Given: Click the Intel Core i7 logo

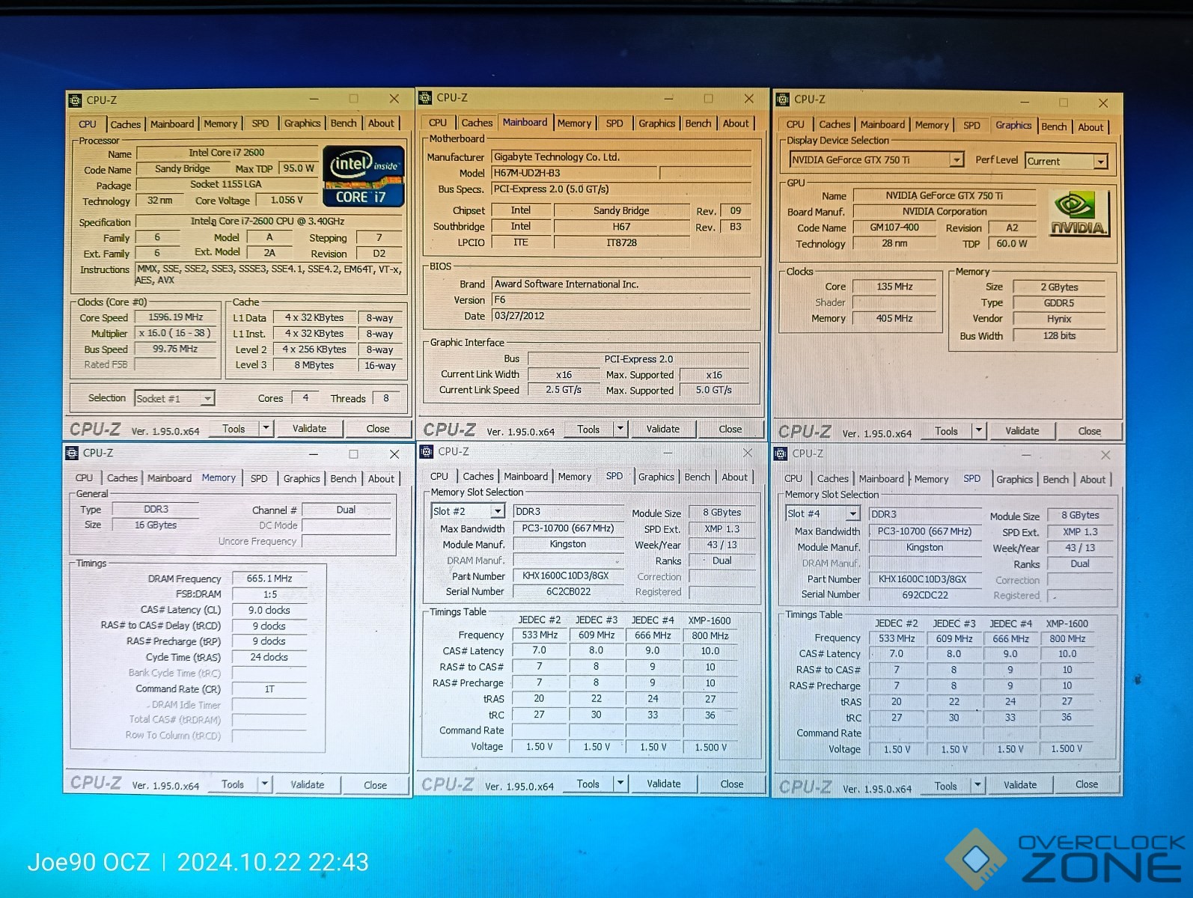Looking at the screenshot, I should 364,176.
